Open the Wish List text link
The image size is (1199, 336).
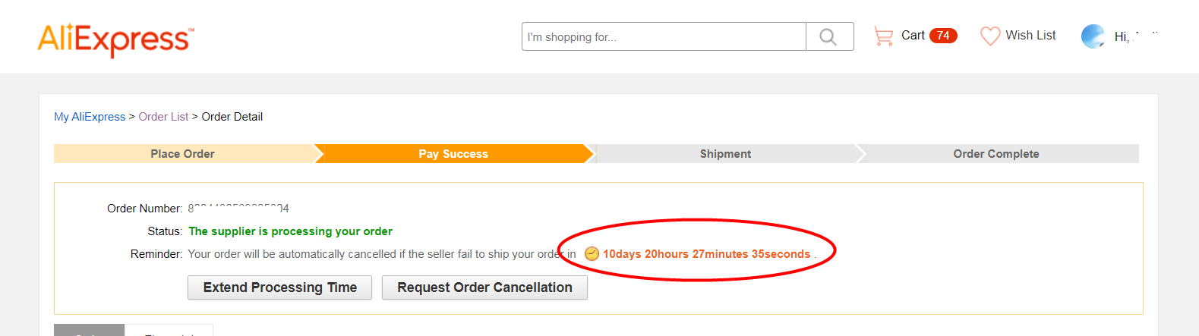click(1030, 36)
